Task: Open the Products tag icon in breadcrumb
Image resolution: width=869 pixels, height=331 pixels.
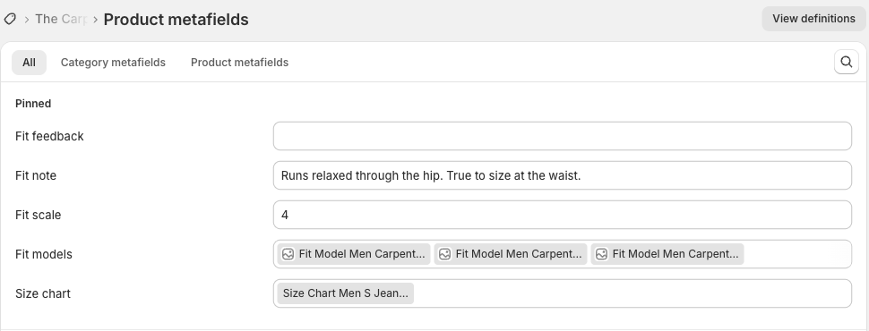Action: pyautogui.click(x=10, y=20)
